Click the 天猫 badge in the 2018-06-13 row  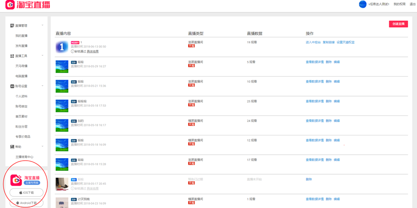tap(191, 46)
